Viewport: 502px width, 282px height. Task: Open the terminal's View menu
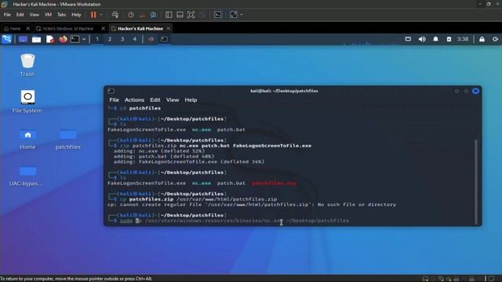tap(173, 99)
